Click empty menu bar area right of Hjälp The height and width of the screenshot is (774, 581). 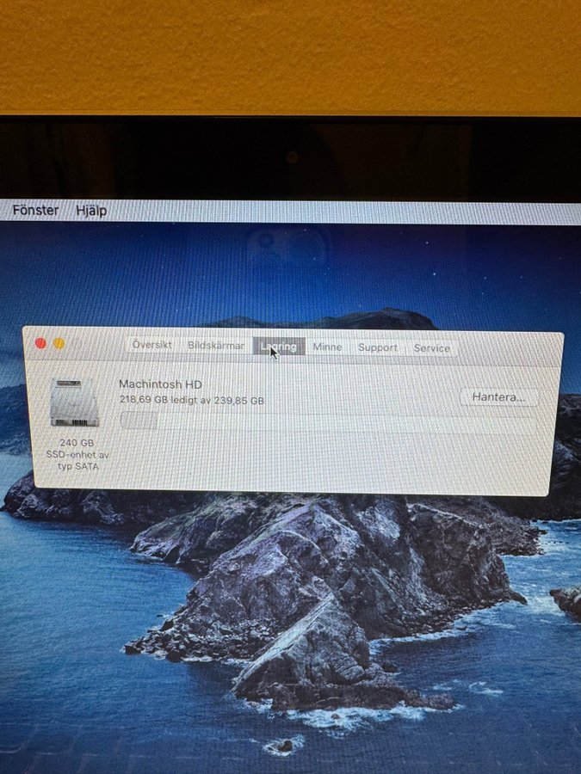344,212
